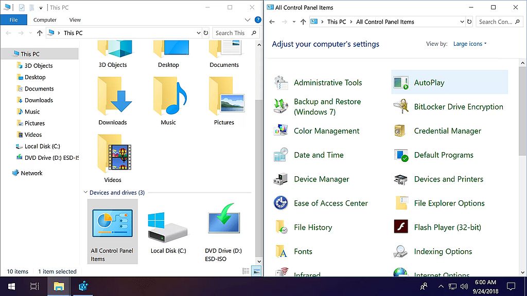Open Device Manager icon
The image size is (527, 296).
coord(280,179)
